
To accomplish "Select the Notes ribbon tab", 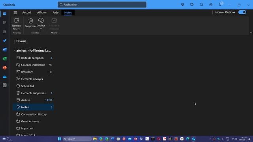I will [x=68, y=12].
